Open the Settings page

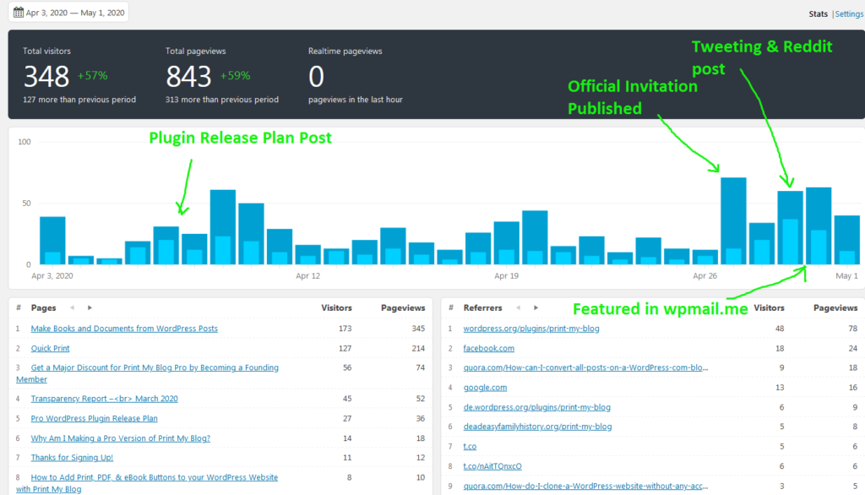pyautogui.click(x=849, y=14)
